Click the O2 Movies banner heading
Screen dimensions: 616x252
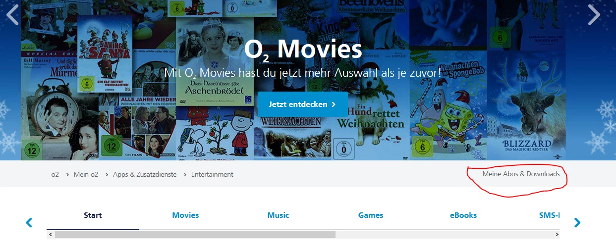pos(303,50)
